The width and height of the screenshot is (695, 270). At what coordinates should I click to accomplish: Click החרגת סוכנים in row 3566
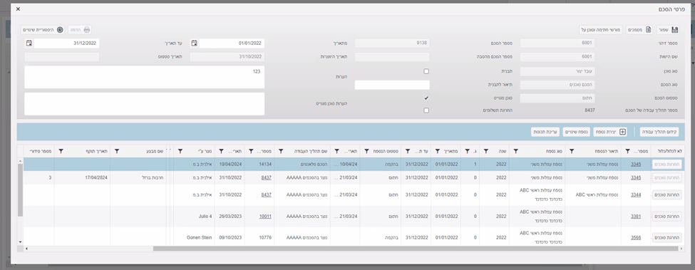(x=666, y=238)
